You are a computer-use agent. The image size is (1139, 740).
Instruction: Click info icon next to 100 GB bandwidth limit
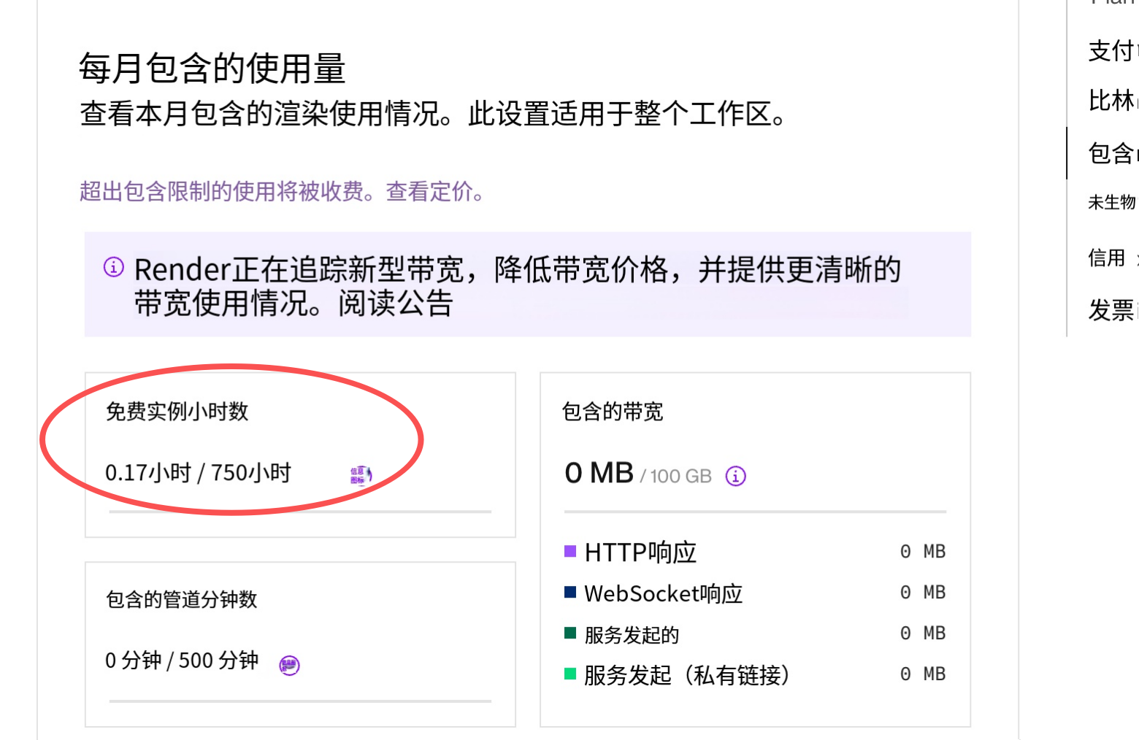(x=735, y=476)
